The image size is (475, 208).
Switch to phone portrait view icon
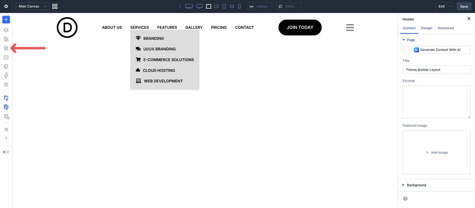[x=239, y=6]
